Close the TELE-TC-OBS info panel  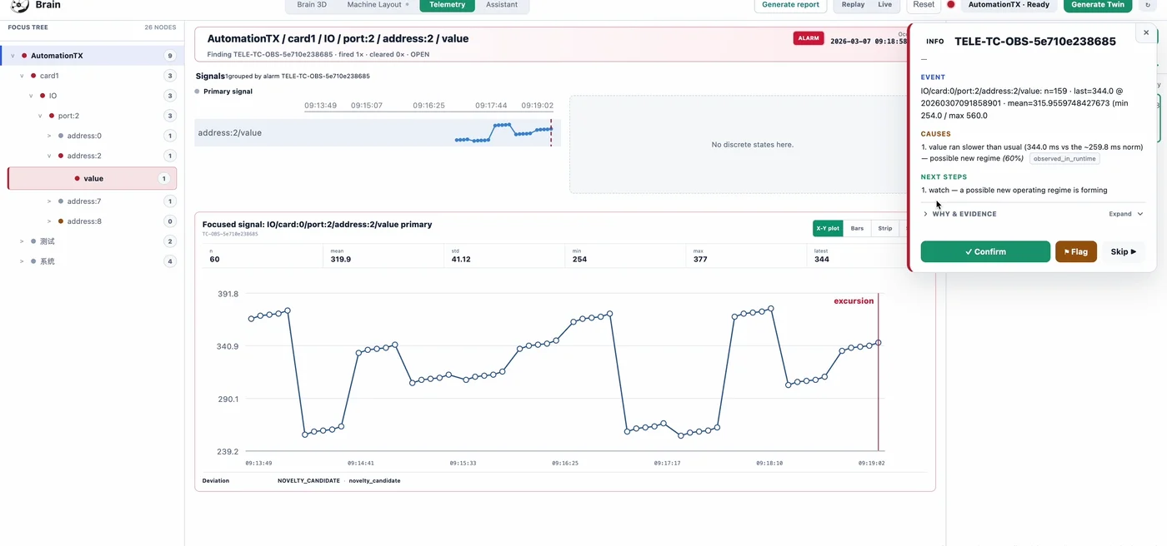coord(1146,33)
